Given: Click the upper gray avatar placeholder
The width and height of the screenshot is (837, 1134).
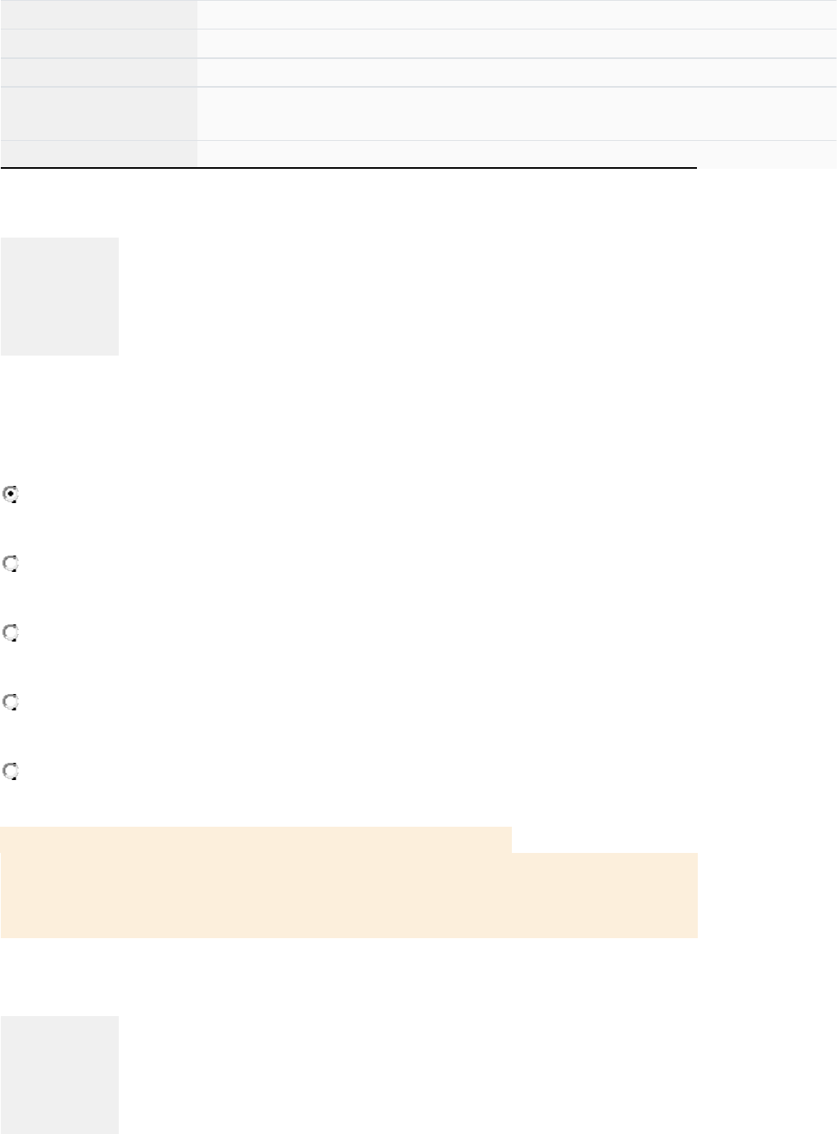Looking at the screenshot, I should tap(59, 297).
